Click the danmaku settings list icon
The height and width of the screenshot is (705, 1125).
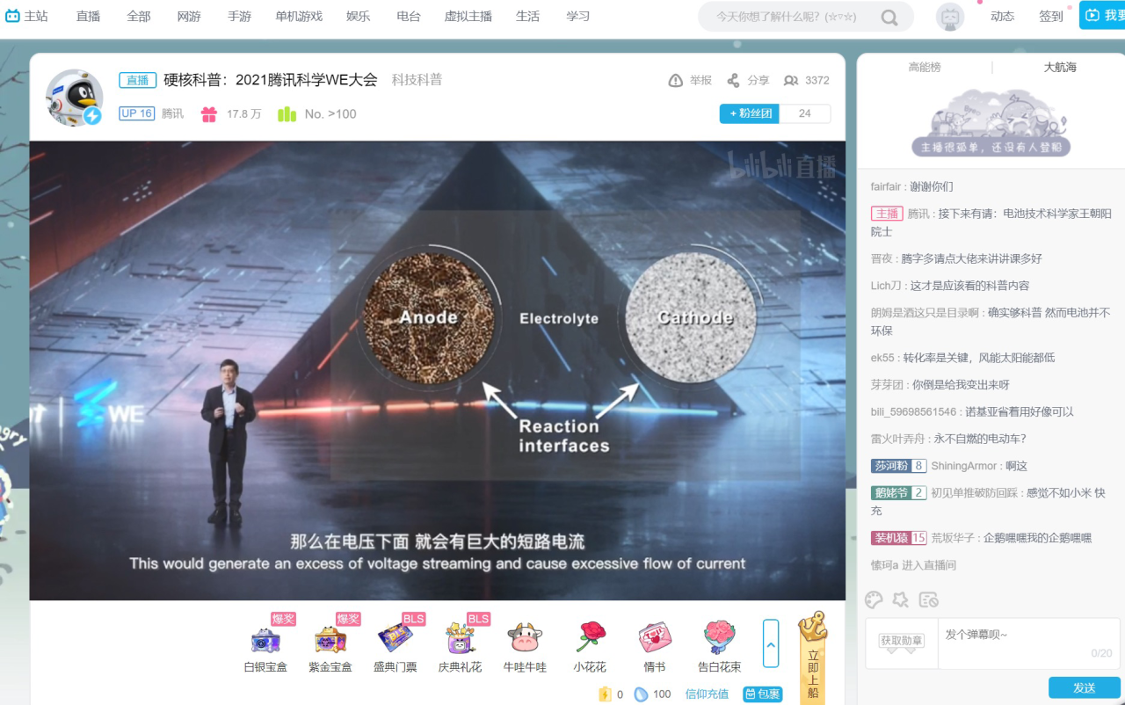click(929, 600)
